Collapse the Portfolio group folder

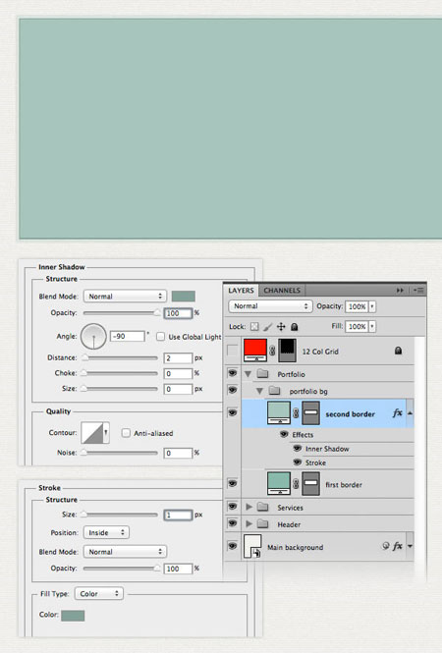coord(248,374)
